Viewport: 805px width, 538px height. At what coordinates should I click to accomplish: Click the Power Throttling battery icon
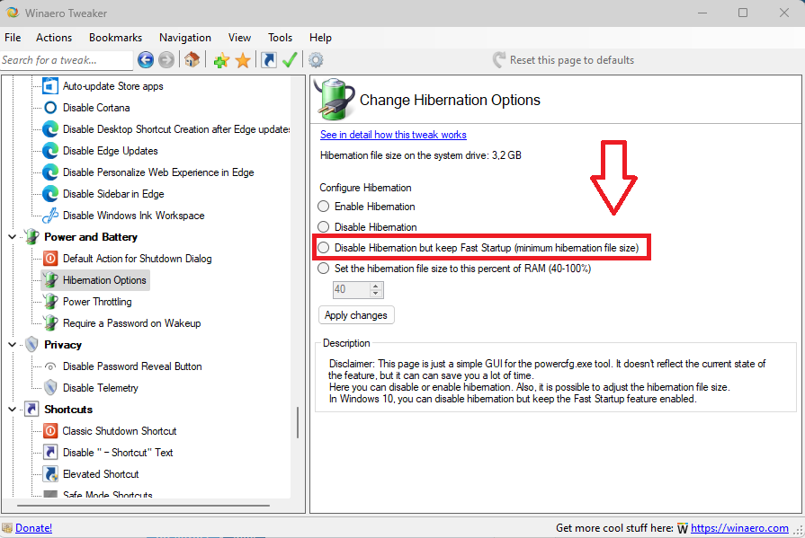click(x=50, y=302)
